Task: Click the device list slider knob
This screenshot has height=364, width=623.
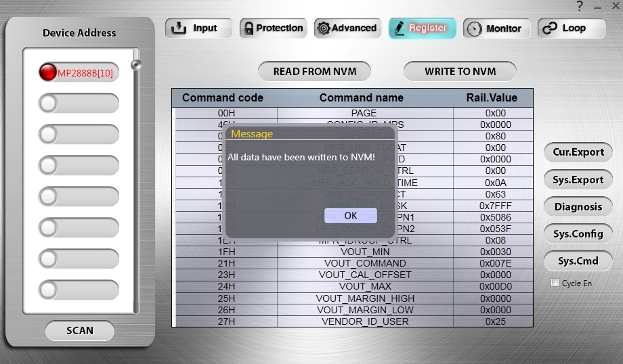Action: 136,66
